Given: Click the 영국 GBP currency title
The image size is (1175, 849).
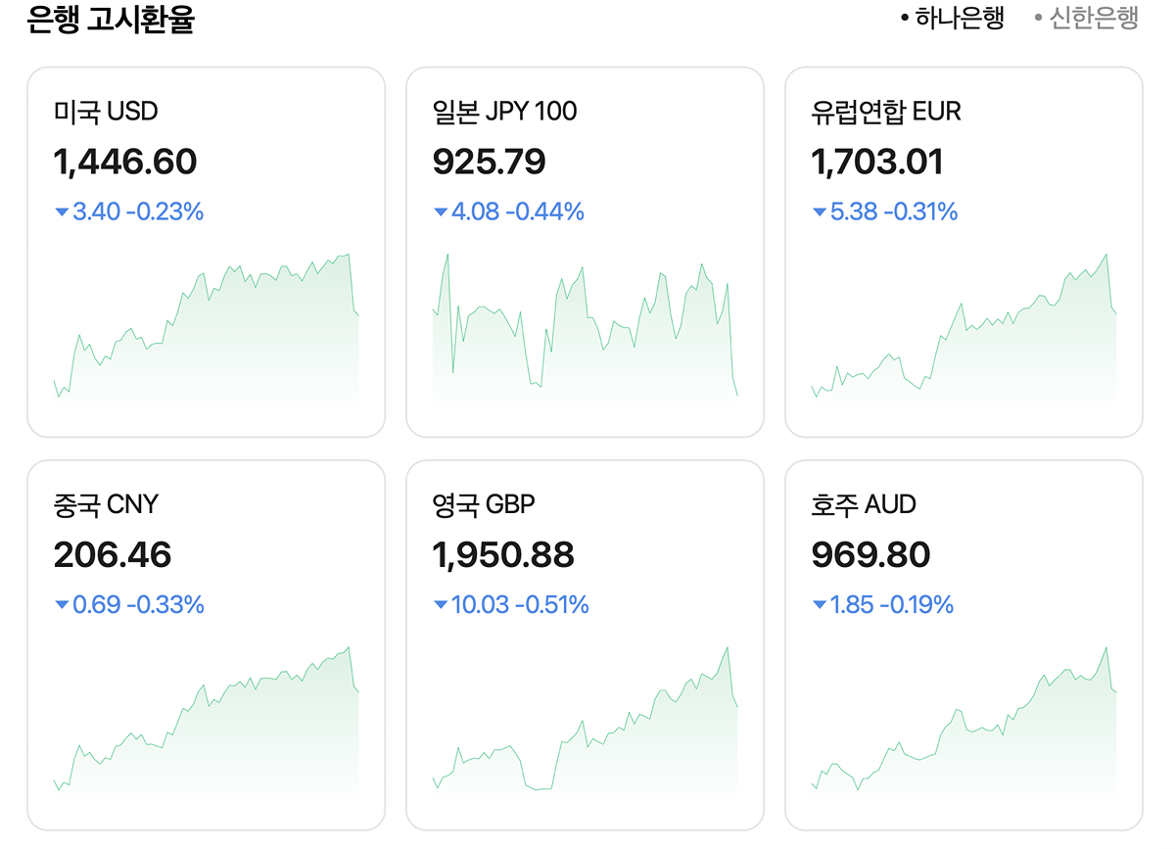Looking at the screenshot, I should pyautogui.click(x=484, y=505).
